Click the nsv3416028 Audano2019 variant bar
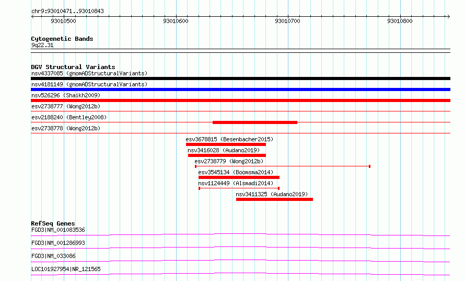This screenshot has height=281, width=465. click(x=227, y=155)
